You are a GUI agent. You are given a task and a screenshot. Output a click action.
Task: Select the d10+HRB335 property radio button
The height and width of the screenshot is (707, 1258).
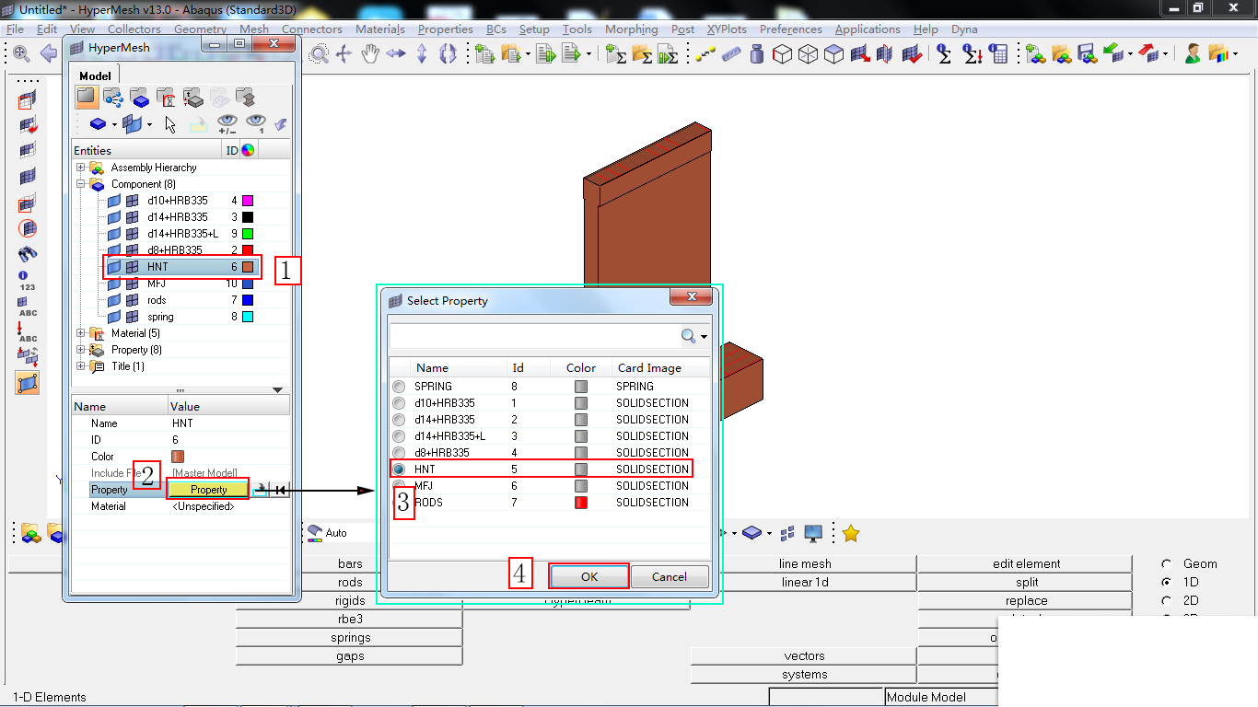pos(399,403)
